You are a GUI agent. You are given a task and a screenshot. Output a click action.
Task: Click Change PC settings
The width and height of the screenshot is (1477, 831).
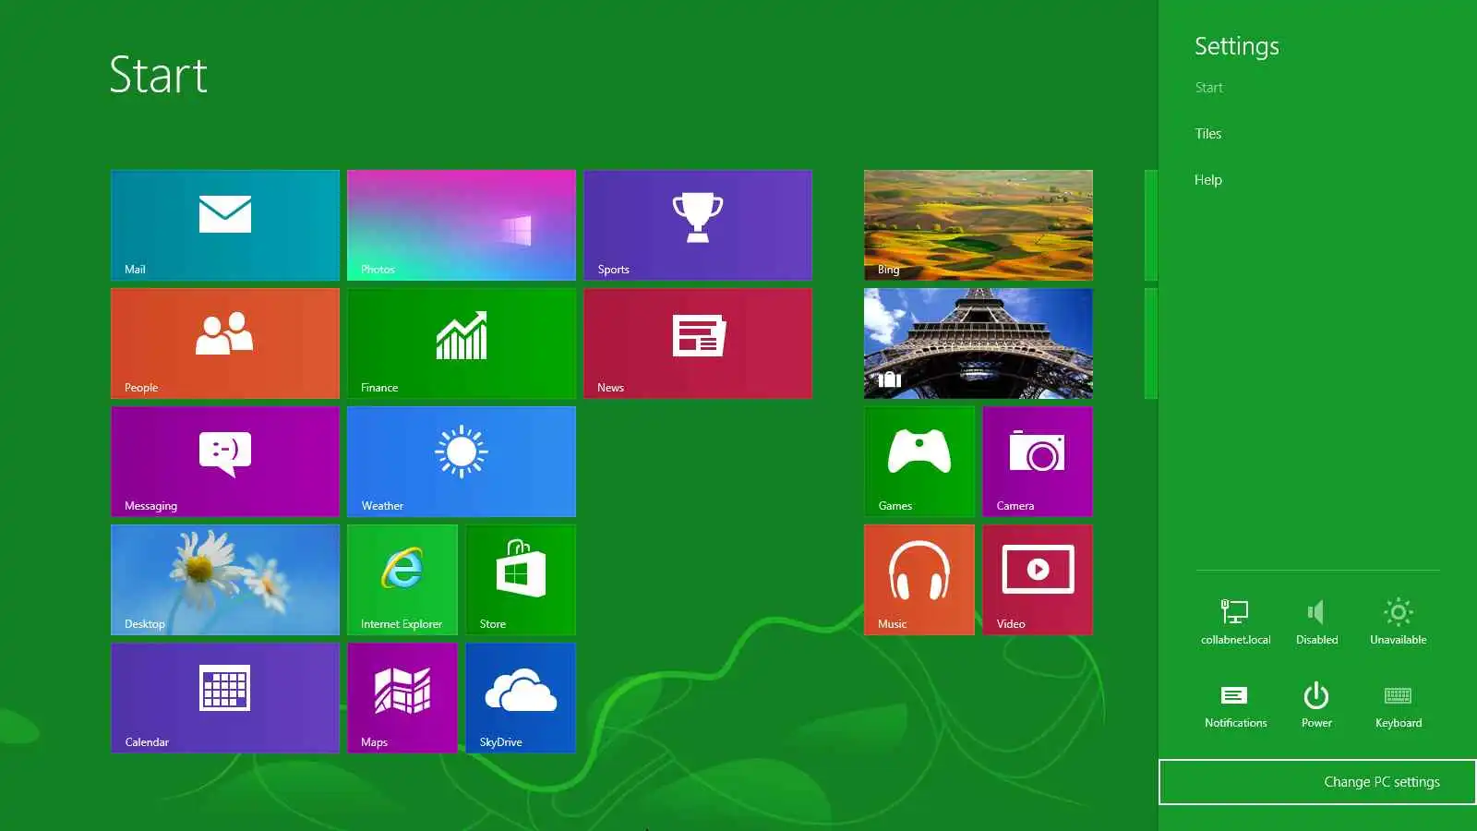(x=1318, y=782)
